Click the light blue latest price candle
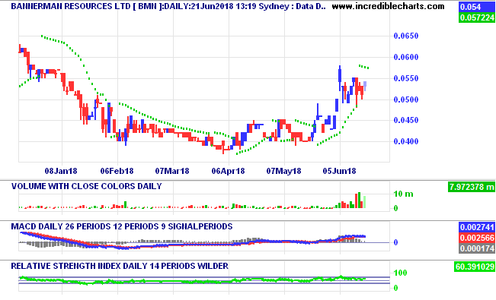This screenshot has height=300, width=496. pos(365,86)
